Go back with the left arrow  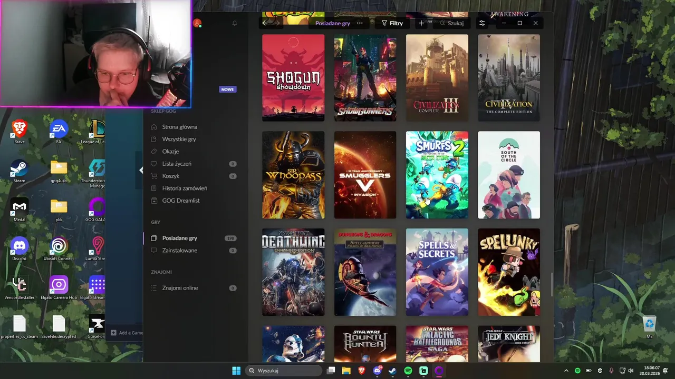point(265,23)
